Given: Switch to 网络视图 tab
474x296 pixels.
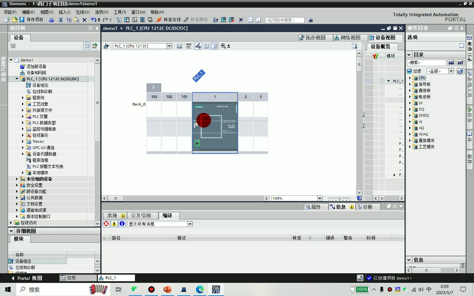Looking at the screenshot, I should point(350,38).
